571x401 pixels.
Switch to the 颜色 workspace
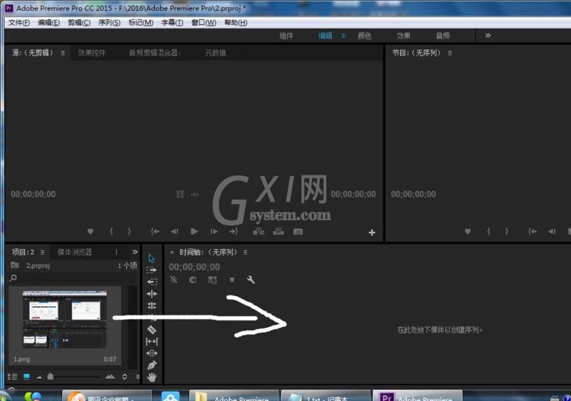(x=364, y=36)
